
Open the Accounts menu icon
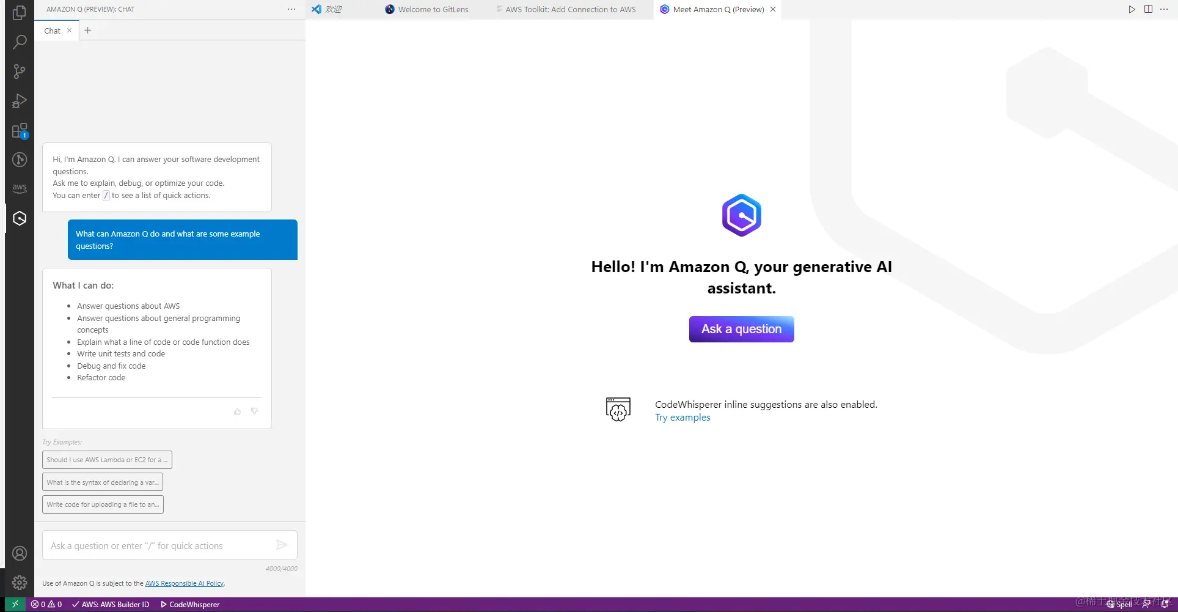point(20,553)
